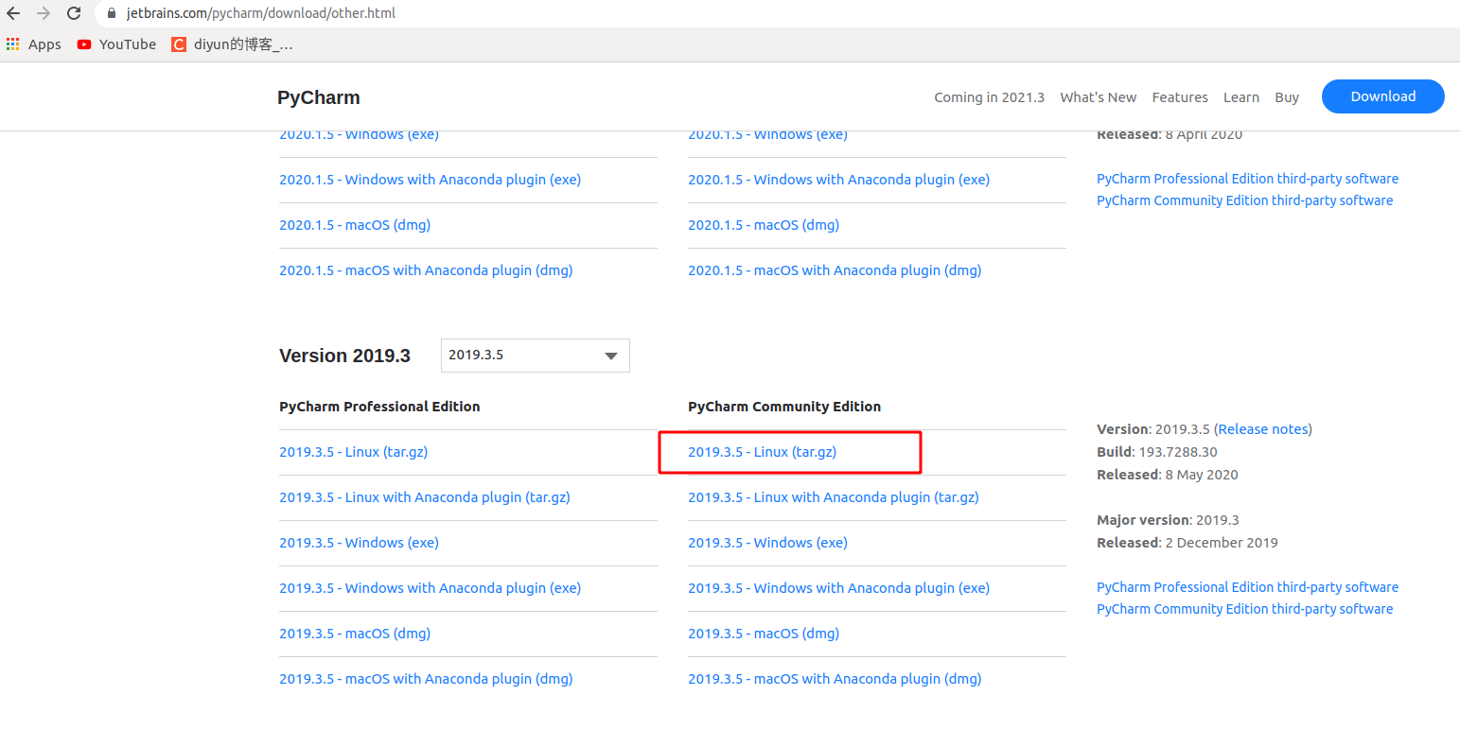Download Community 2020.1.5 Windows with Anaconda

point(838,180)
